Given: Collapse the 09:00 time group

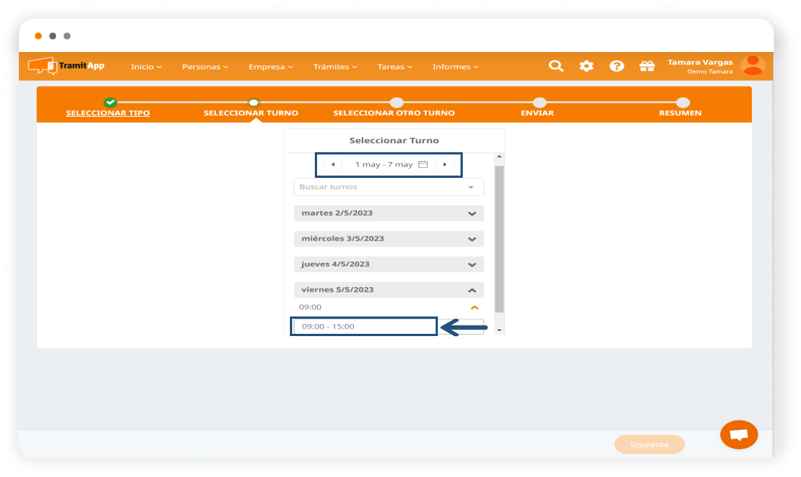Looking at the screenshot, I should point(474,307).
